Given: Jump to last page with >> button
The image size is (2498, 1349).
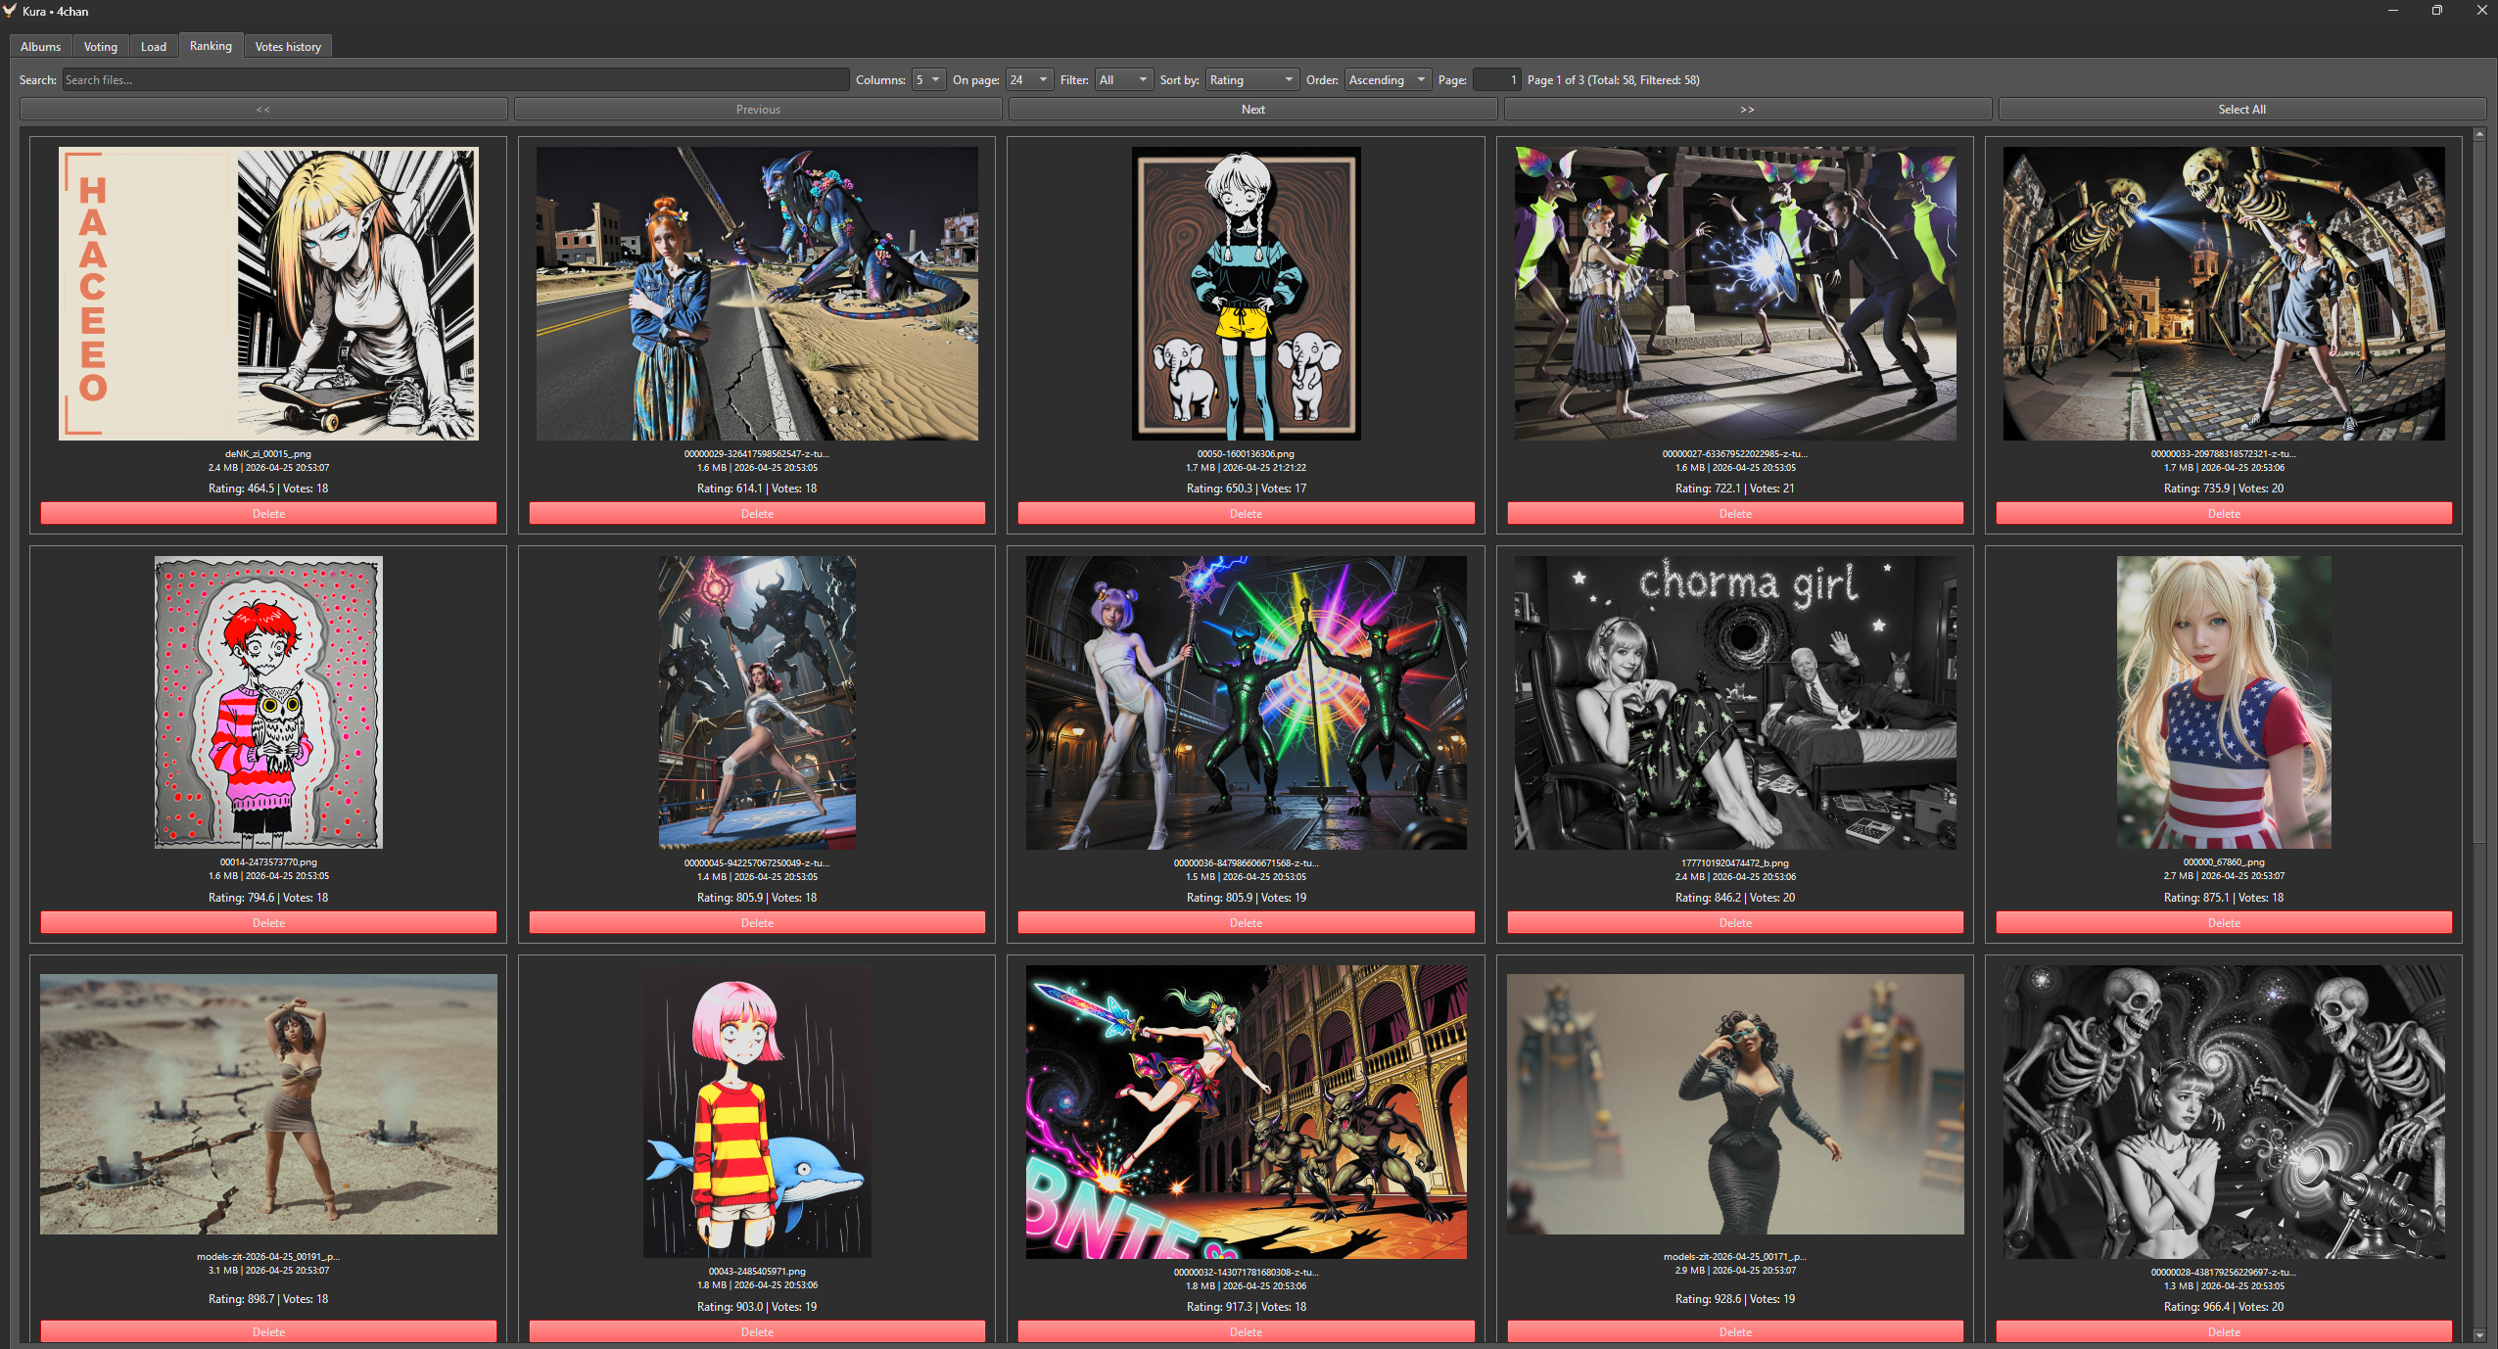Looking at the screenshot, I should [1747, 110].
